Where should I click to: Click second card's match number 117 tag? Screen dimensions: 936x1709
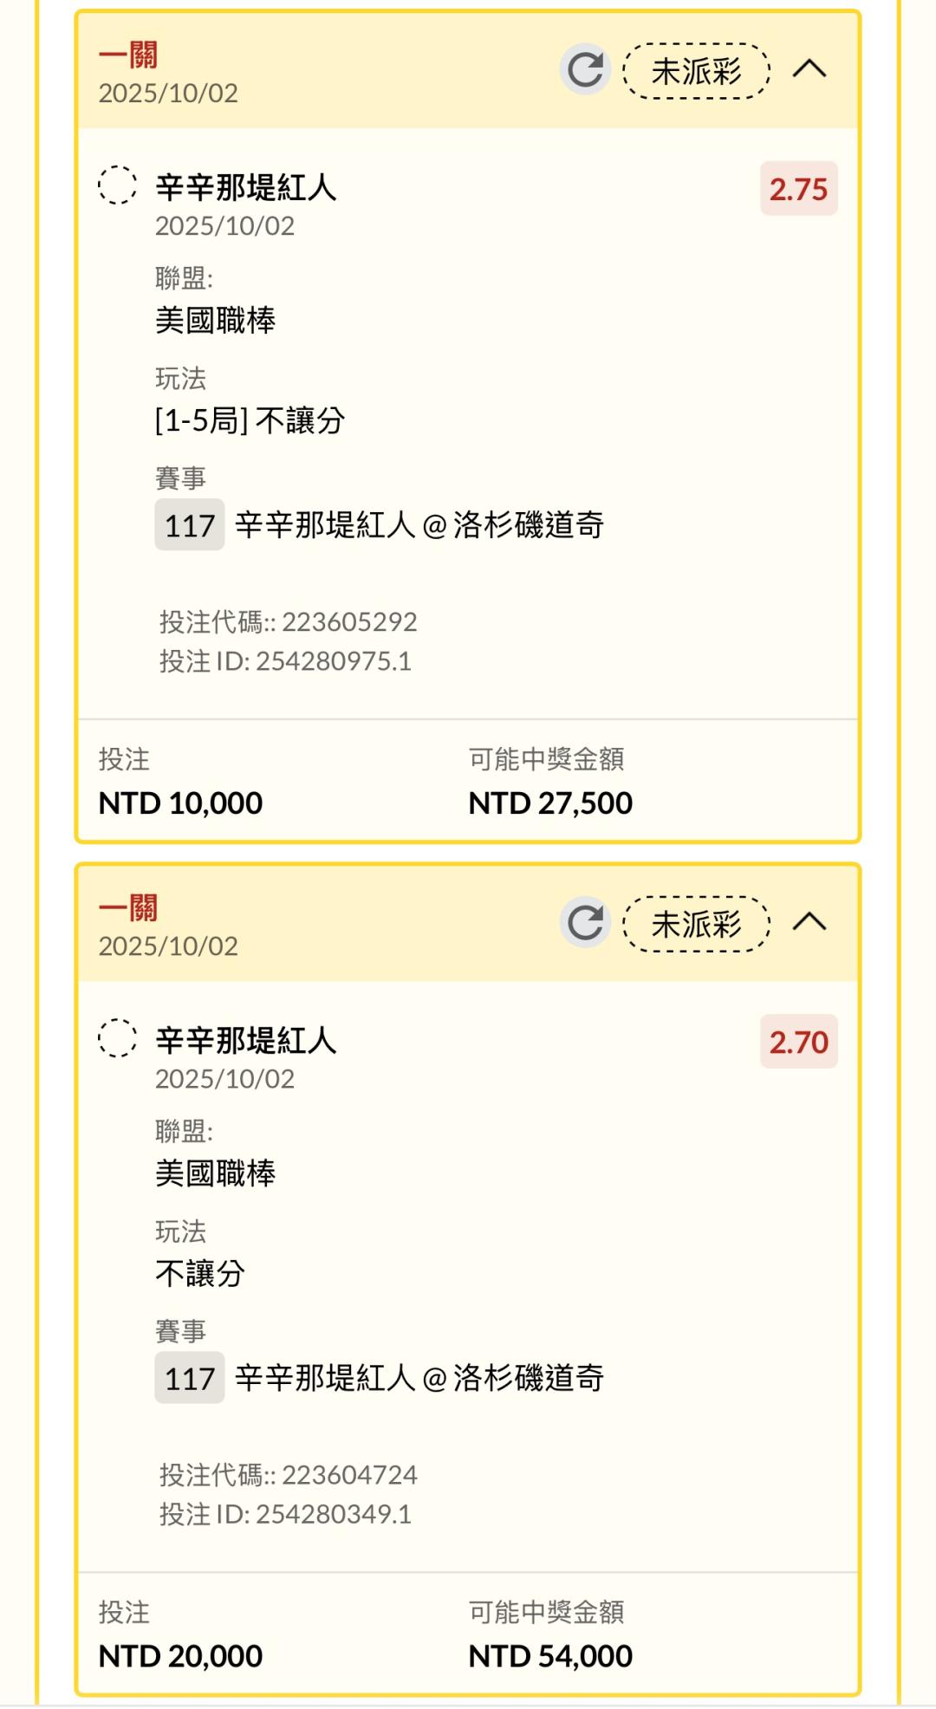click(x=190, y=1378)
